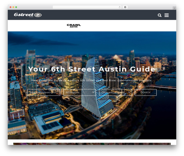The width and height of the screenshot is (184, 156).
Task: Click the SEARCH button
Action: pyautogui.click(x=146, y=92)
